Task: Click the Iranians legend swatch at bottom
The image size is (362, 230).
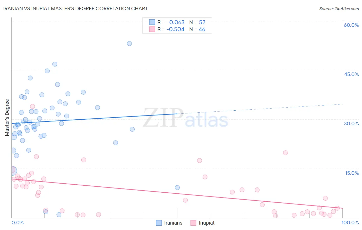Action: tap(159, 223)
